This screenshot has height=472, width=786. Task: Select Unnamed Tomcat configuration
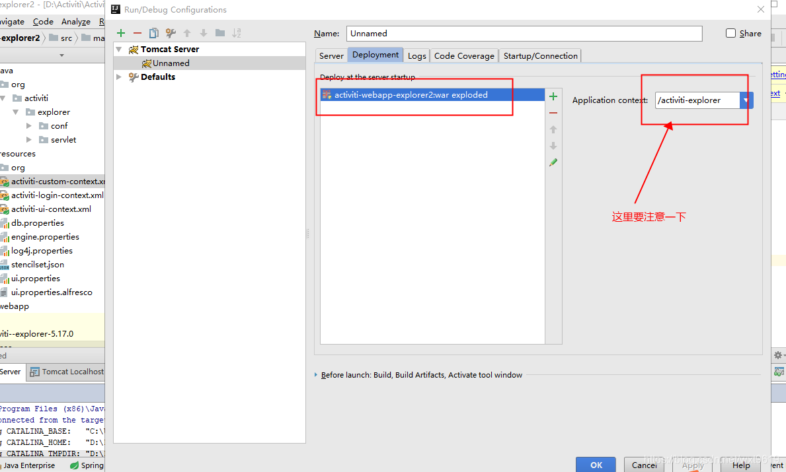click(x=210, y=63)
